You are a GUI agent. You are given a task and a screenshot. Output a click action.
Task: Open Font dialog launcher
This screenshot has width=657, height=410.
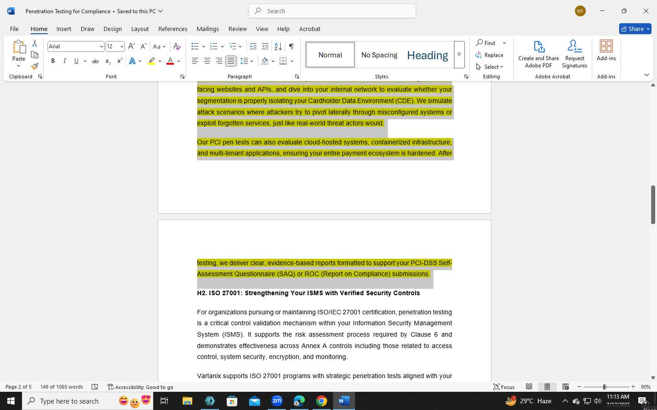(x=182, y=77)
